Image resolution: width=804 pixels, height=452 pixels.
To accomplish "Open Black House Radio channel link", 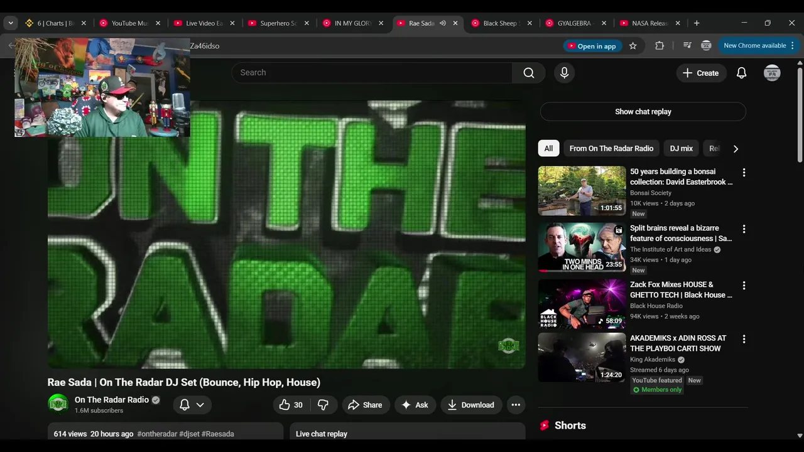I will click(x=656, y=306).
